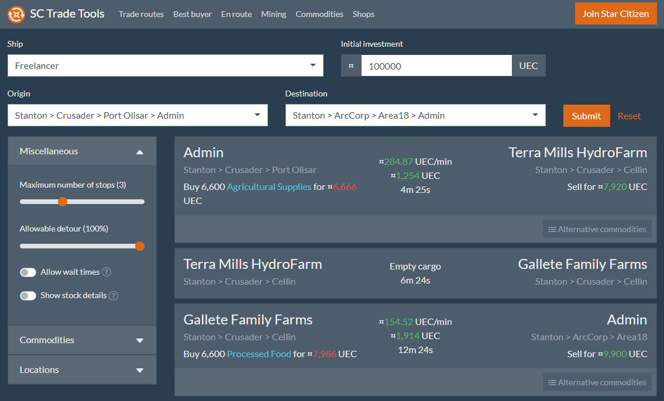Click the SC Trade Tools title text

point(67,14)
